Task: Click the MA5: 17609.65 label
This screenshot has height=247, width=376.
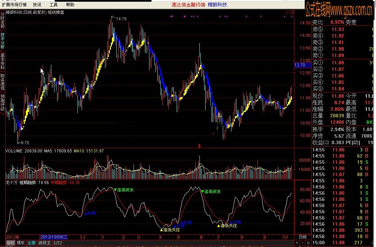Action: pyautogui.click(x=58, y=151)
